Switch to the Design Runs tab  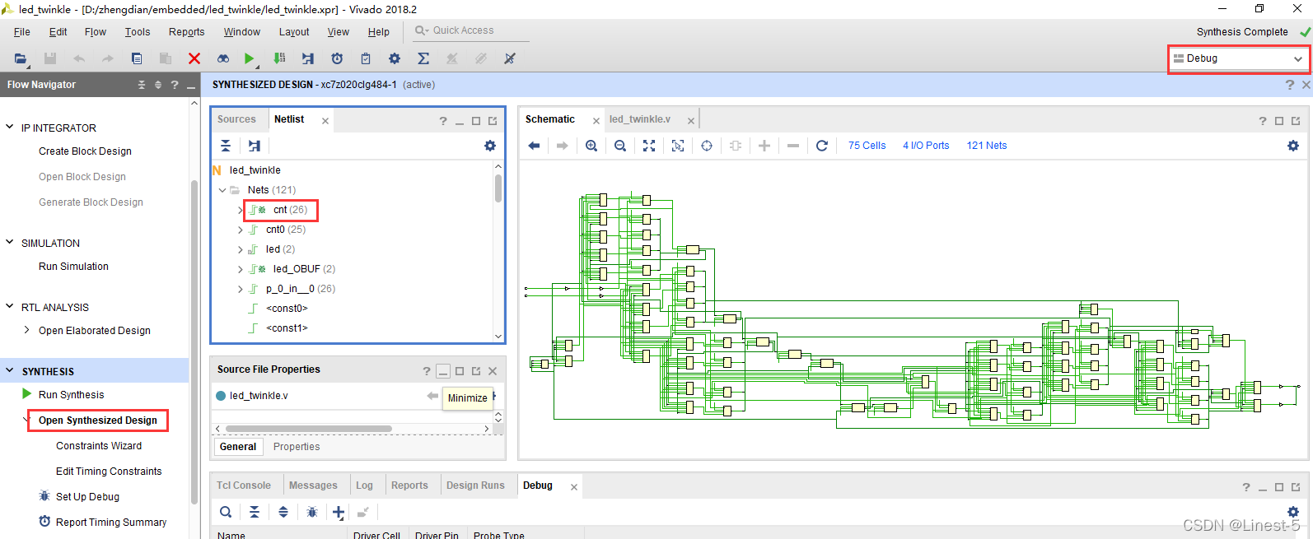[475, 486]
